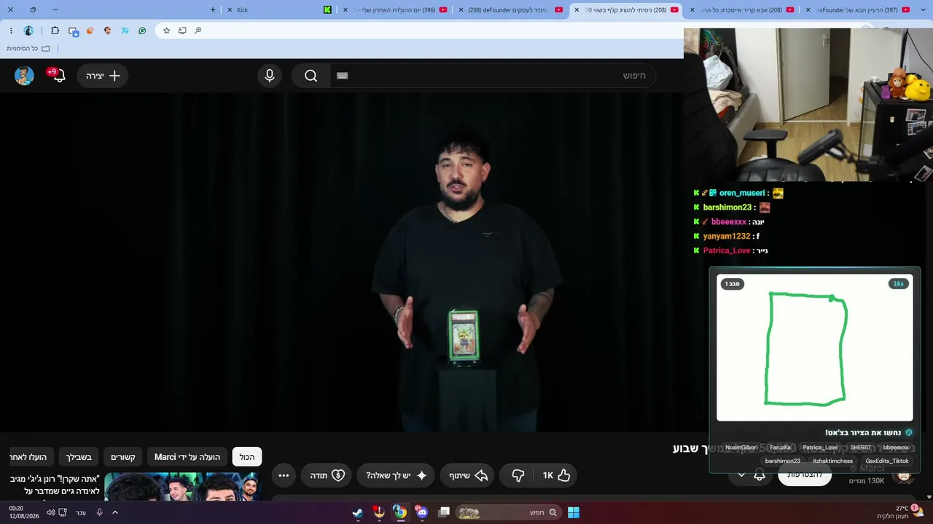Click the taskbar microphone icon

99,512
